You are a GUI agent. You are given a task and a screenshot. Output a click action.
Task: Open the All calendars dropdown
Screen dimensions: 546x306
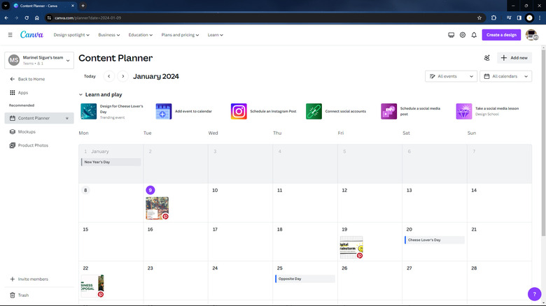(505, 76)
